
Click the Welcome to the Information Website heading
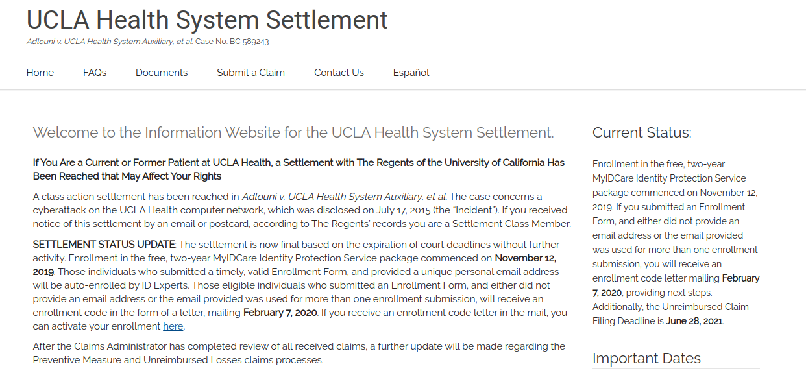pos(293,133)
